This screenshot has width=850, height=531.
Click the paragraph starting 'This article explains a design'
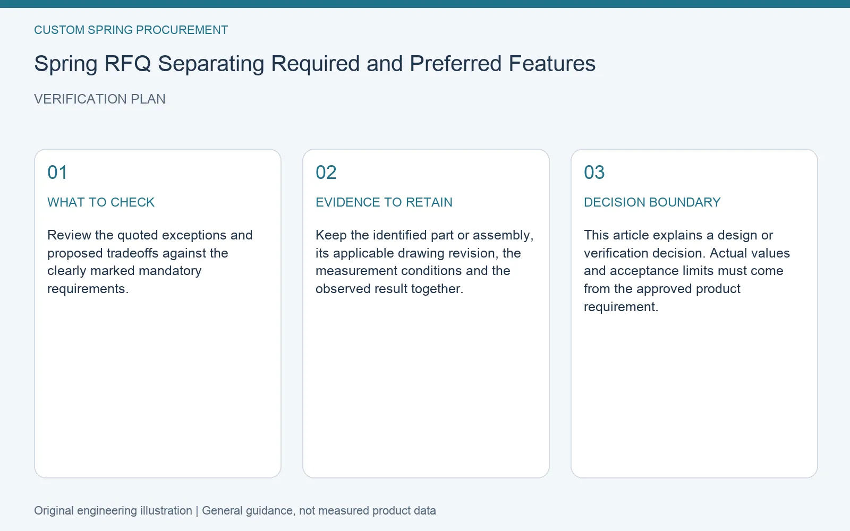coord(687,271)
